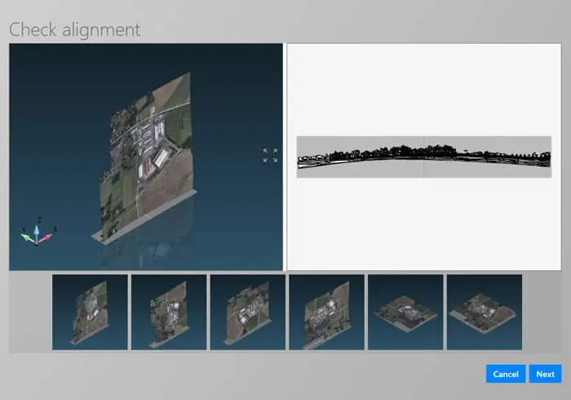Screen dimensions: 571x400
Task: Click the Check alignment heading
Action: (x=75, y=29)
